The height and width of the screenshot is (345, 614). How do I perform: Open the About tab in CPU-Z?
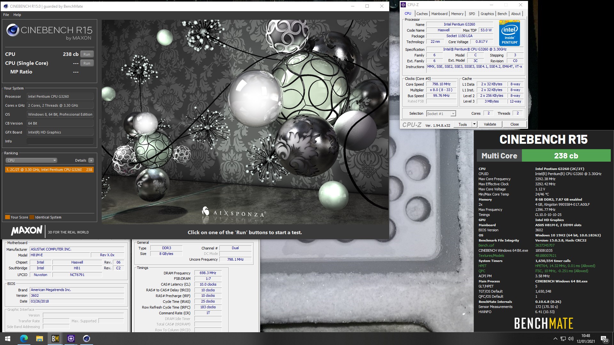click(516, 14)
